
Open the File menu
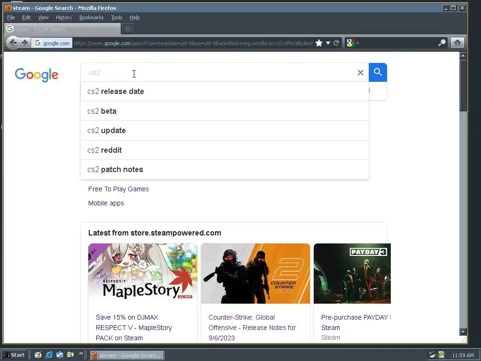tap(11, 17)
